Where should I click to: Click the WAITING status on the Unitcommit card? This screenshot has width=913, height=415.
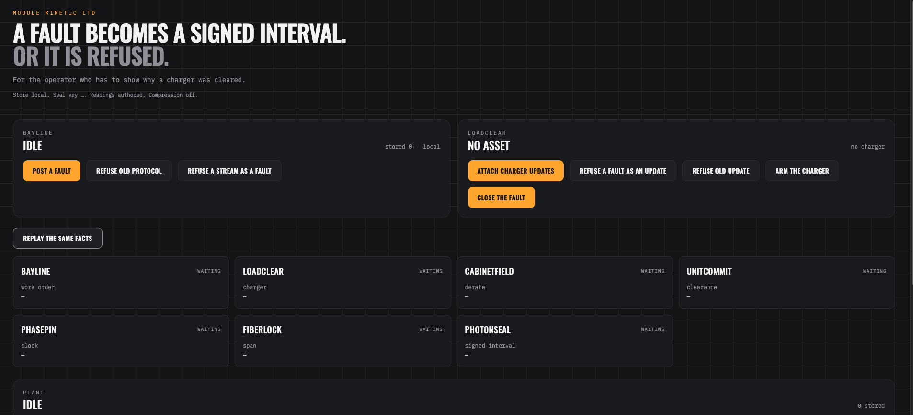coord(874,271)
